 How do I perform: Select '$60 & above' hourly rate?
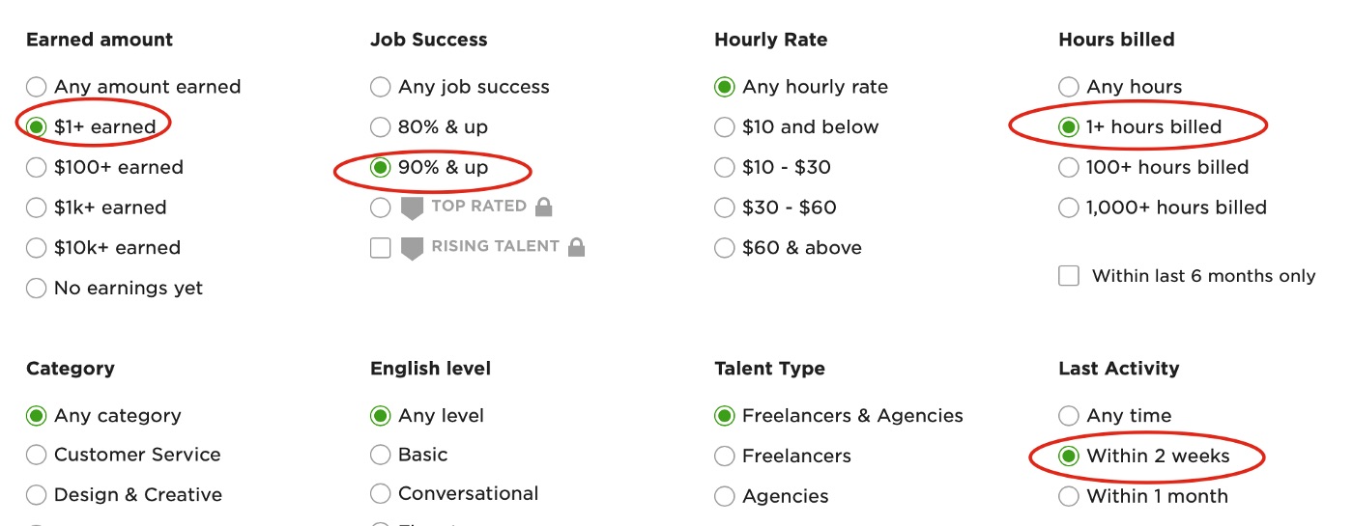coord(725,248)
